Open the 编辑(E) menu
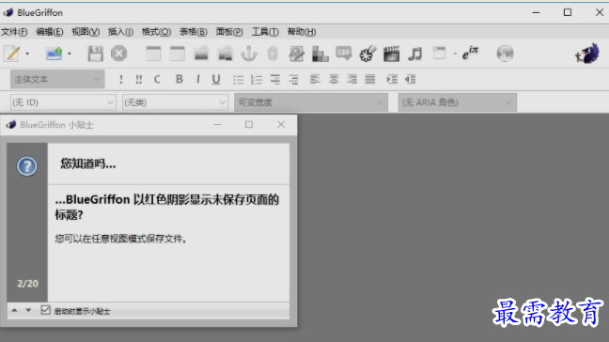This screenshot has width=609, height=342. tap(49, 32)
